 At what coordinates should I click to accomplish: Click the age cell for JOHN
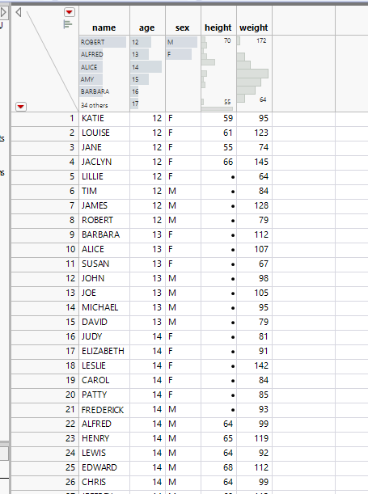[x=147, y=278]
